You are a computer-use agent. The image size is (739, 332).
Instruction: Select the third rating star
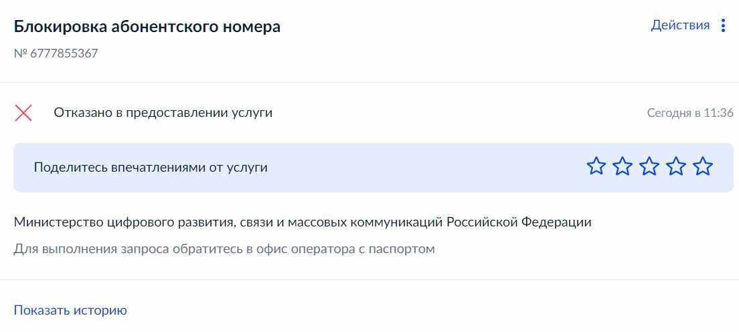[649, 166]
